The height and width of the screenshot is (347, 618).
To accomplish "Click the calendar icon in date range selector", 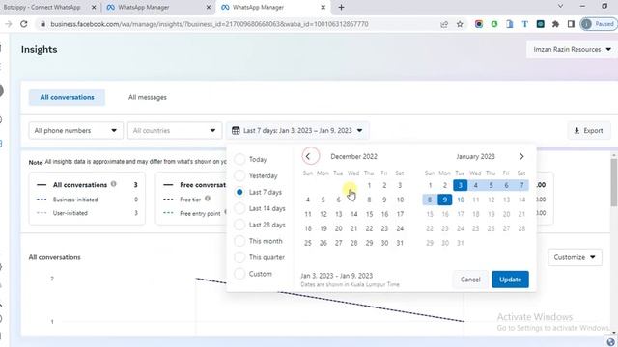I will point(236,131).
